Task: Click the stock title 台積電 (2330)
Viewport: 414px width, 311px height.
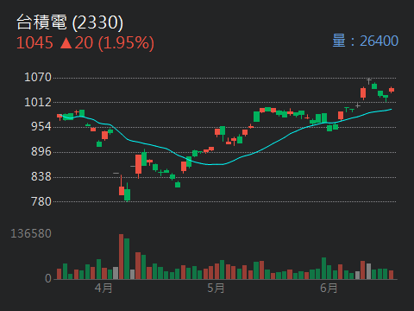Action: [x=70, y=22]
